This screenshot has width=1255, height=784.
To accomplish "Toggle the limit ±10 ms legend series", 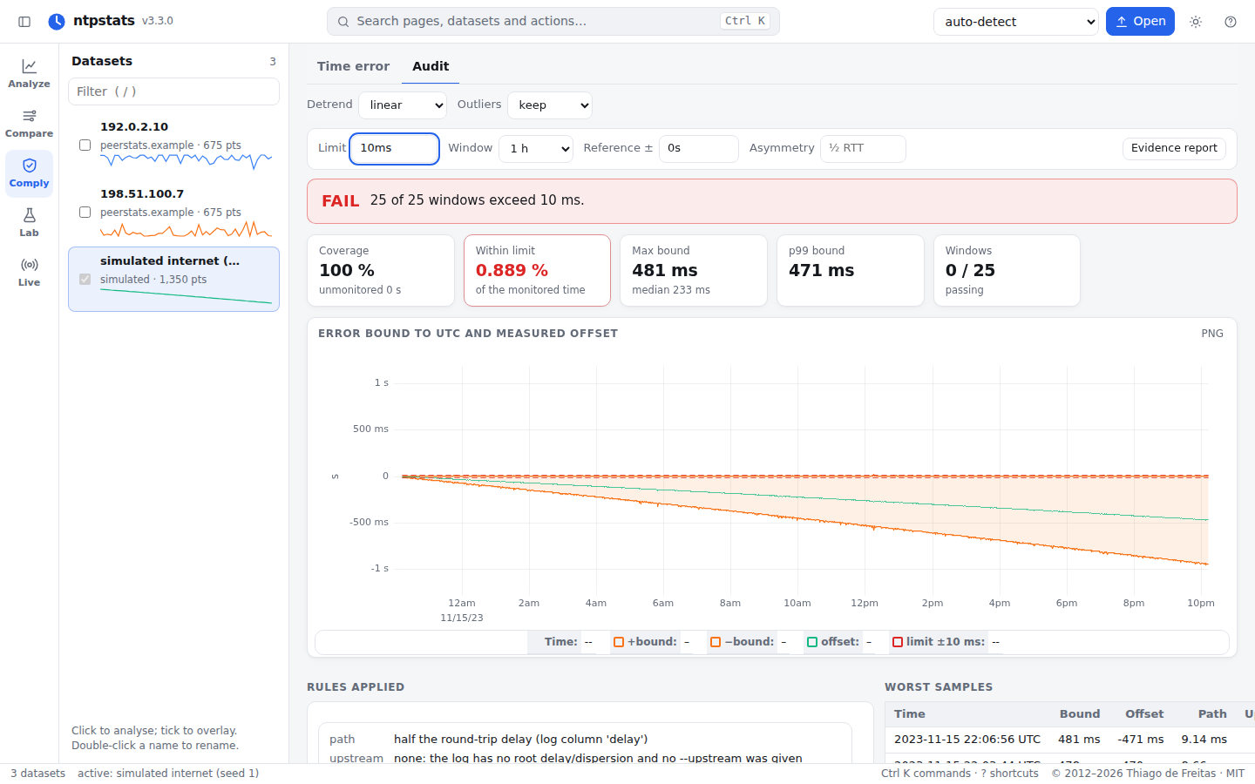I will click(x=939, y=642).
